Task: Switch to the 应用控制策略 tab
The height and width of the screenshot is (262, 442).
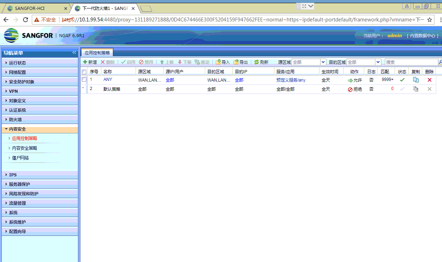Action: point(97,53)
